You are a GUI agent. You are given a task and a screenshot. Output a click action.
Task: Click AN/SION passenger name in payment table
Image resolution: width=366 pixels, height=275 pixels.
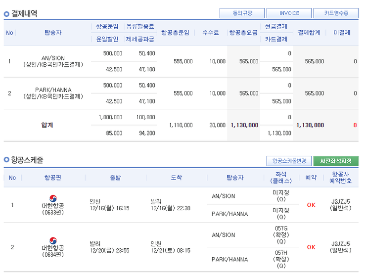[53, 58]
